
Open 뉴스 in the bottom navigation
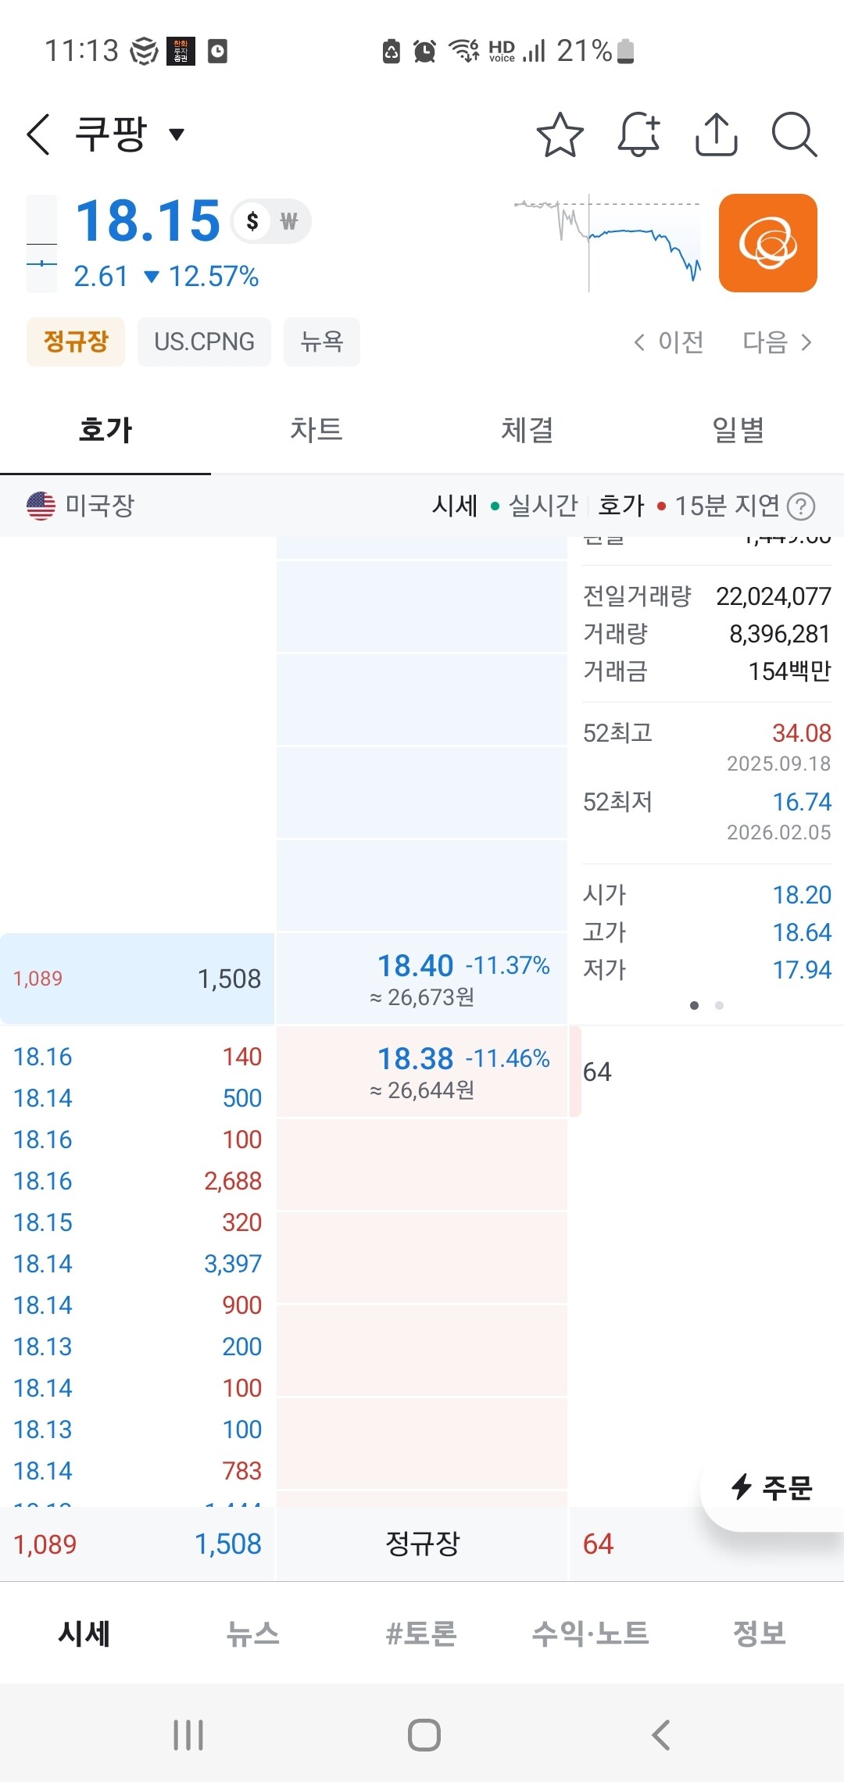[x=252, y=1633]
